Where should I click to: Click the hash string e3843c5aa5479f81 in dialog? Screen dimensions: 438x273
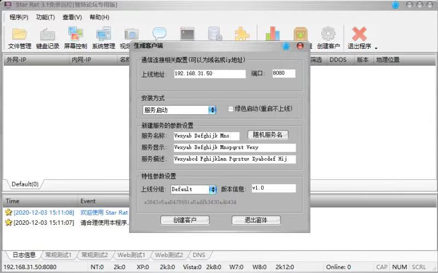pyautogui.click(x=190, y=202)
